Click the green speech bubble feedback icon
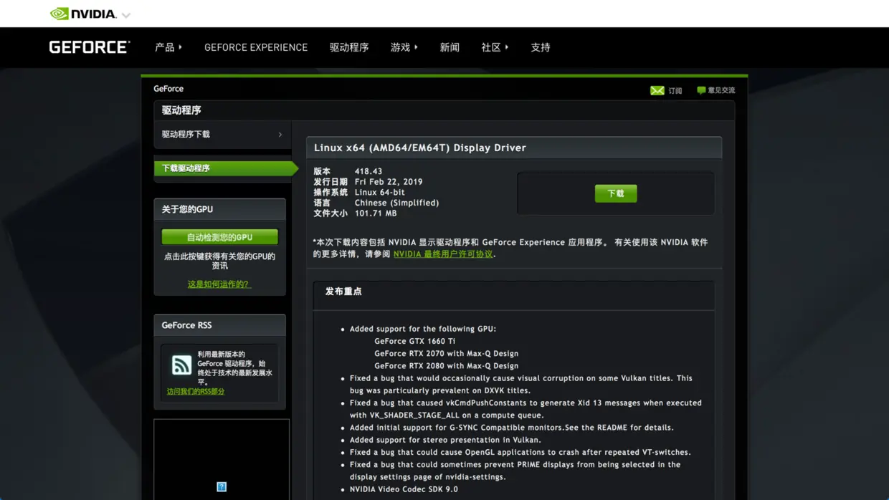The height and width of the screenshot is (500, 889). (x=701, y=90)
